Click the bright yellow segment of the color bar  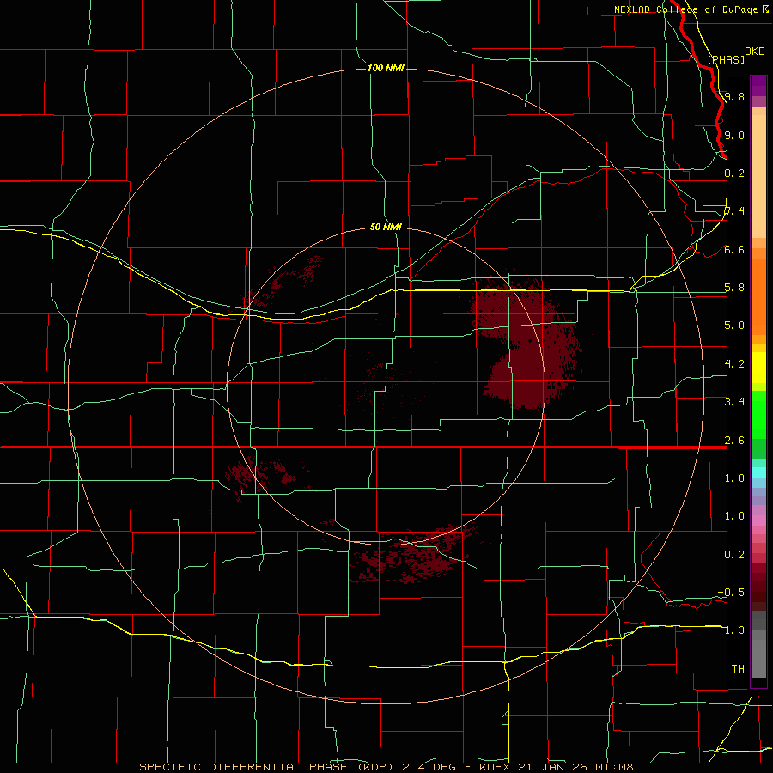(758, 368)
